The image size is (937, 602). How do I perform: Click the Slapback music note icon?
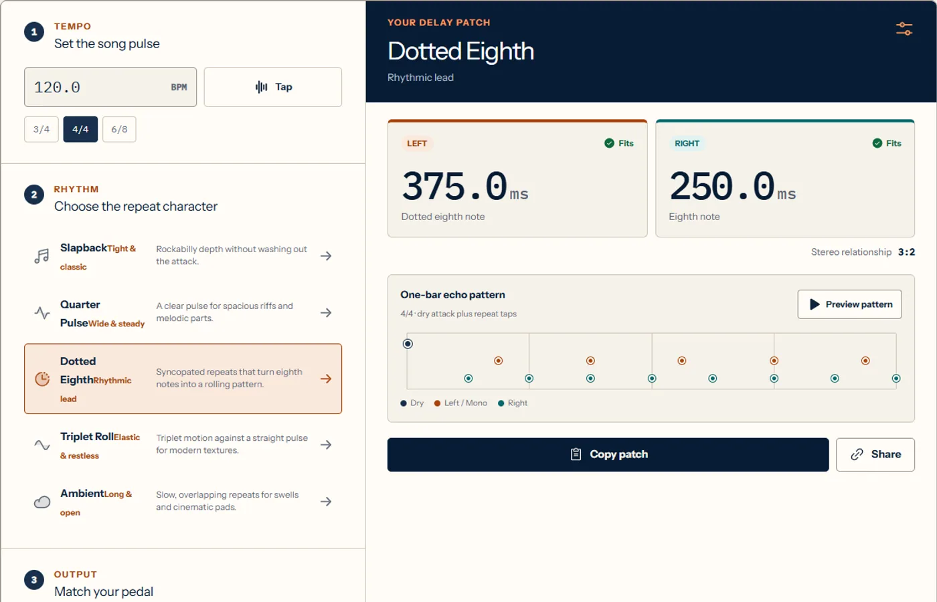click(x=42, y=256)
